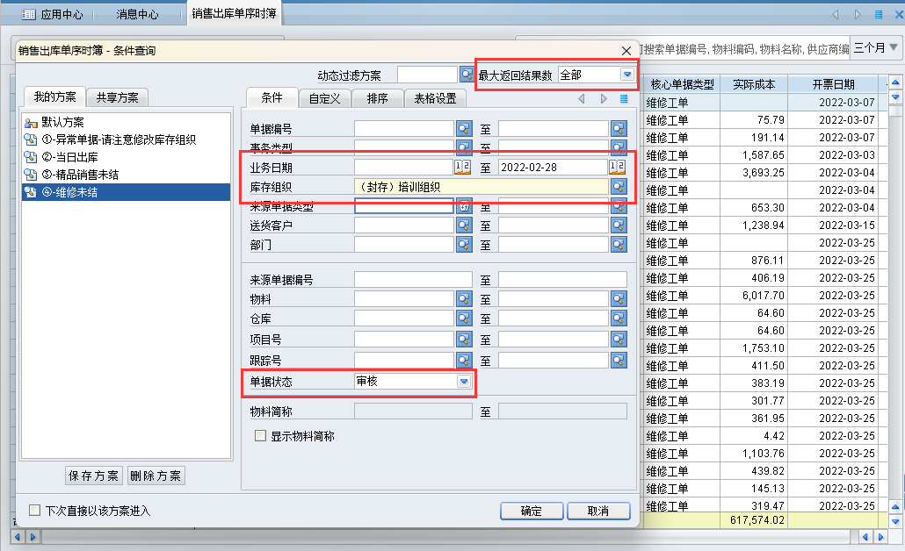
Task: Click lookup icon next to 动态过滤方案 field
Action: pos(466,75)
